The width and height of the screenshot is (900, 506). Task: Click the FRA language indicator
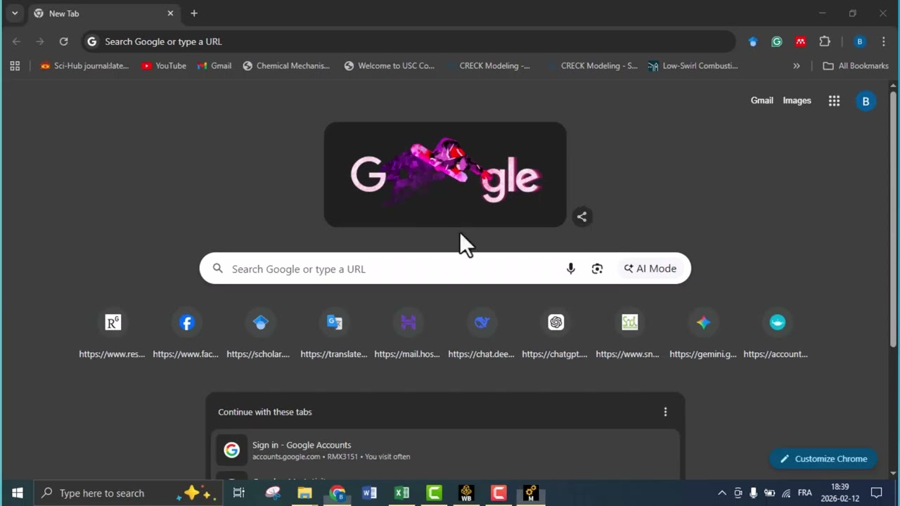pos(805,493)
